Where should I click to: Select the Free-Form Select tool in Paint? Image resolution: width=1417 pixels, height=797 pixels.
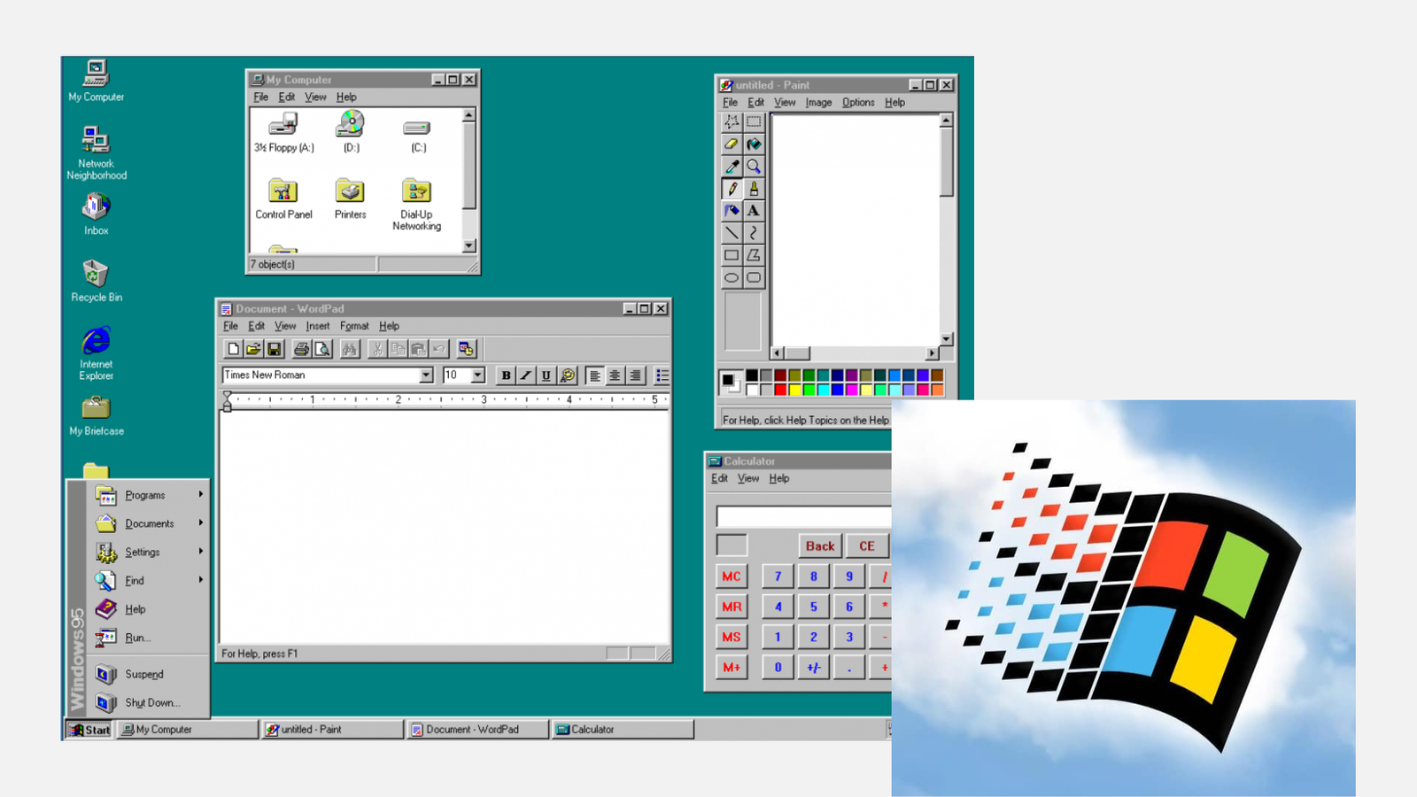(x=732, y=122)
